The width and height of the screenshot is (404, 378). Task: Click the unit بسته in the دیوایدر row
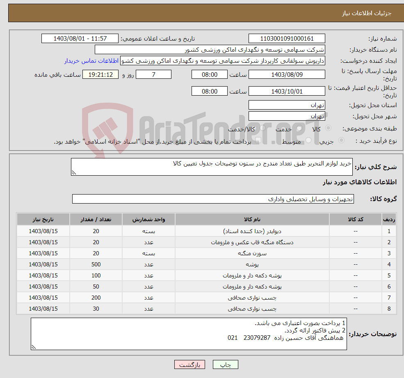pyautogui.click(x=148, y=231)
